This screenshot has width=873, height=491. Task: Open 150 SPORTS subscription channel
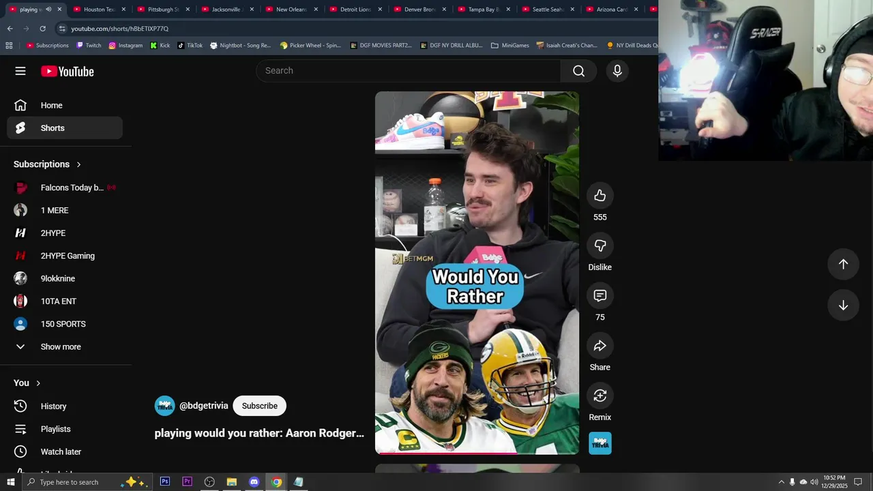65,324
